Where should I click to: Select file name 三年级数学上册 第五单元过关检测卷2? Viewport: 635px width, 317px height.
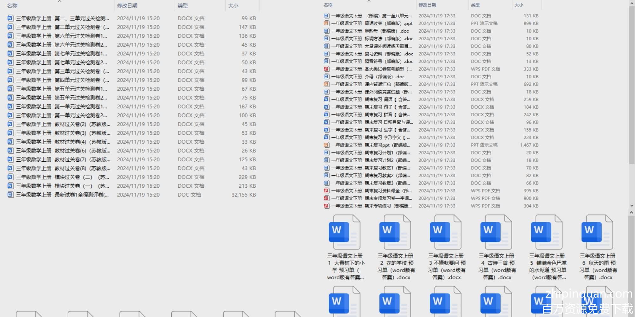pos(62,98)
